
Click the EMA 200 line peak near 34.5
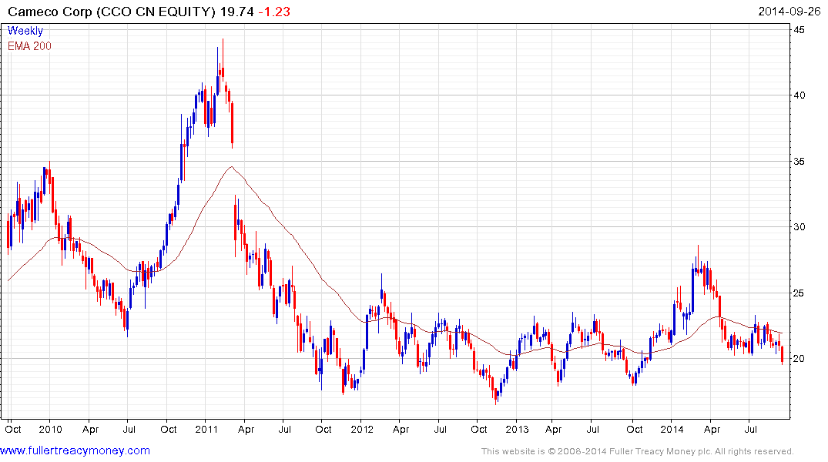[x=231, y=167]
